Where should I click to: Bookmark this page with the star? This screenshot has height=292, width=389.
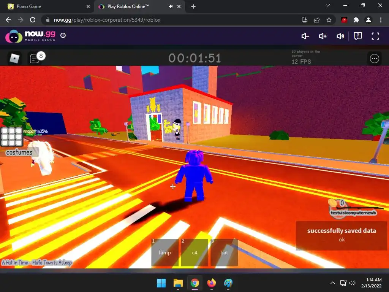click(x=329, y=20)
